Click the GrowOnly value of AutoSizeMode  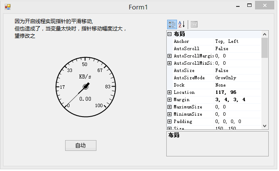225,78
